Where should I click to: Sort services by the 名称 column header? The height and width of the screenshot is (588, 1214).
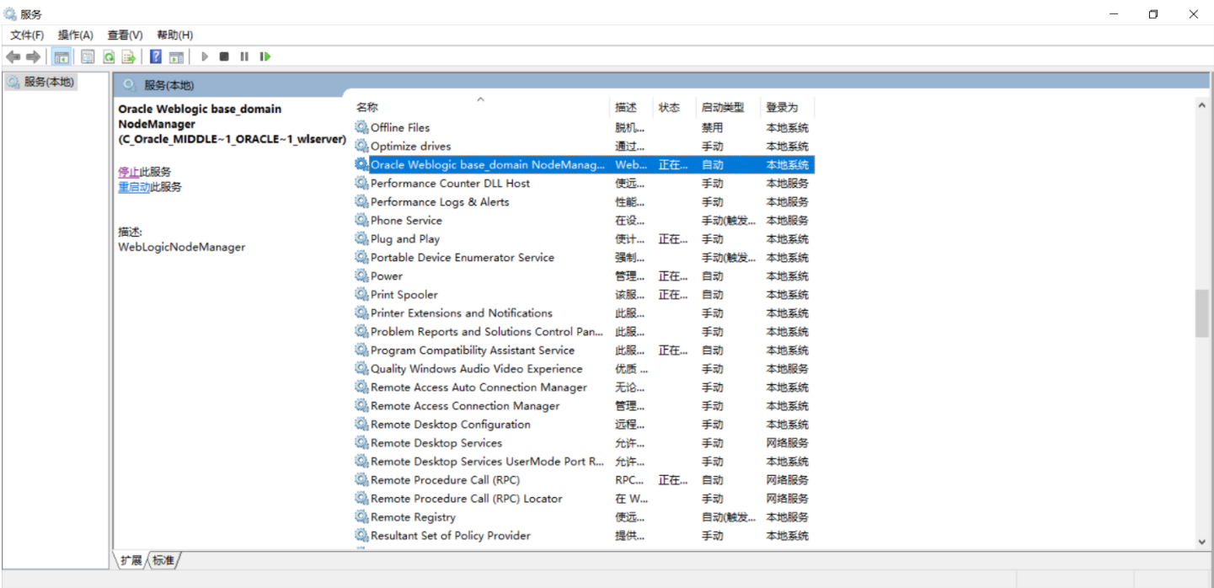(366, 106)
